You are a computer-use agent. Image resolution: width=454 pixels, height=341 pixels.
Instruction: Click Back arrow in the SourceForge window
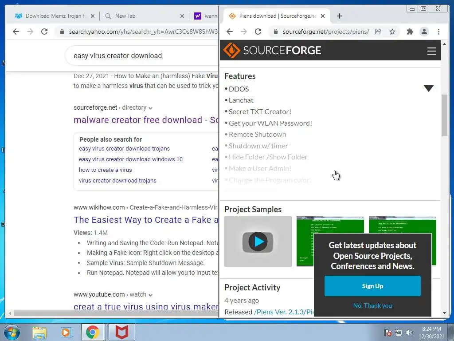click(230, 32)
